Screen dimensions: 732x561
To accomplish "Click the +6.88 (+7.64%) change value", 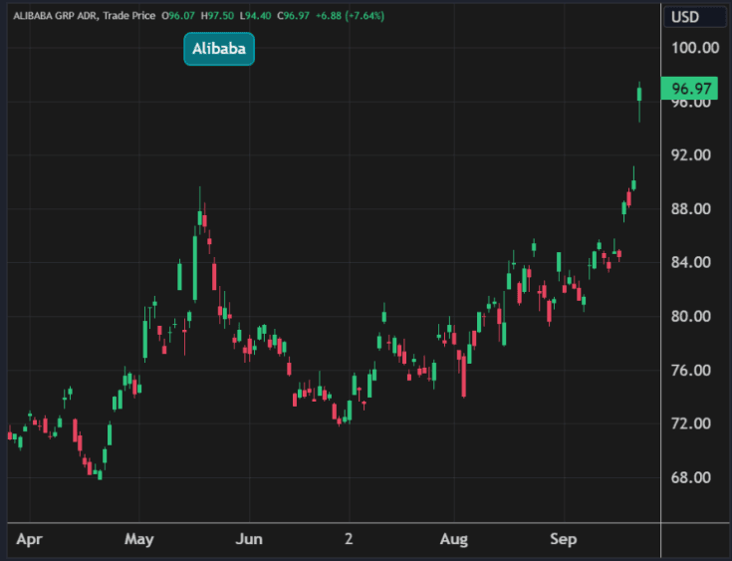I will (x=351, y=16).
